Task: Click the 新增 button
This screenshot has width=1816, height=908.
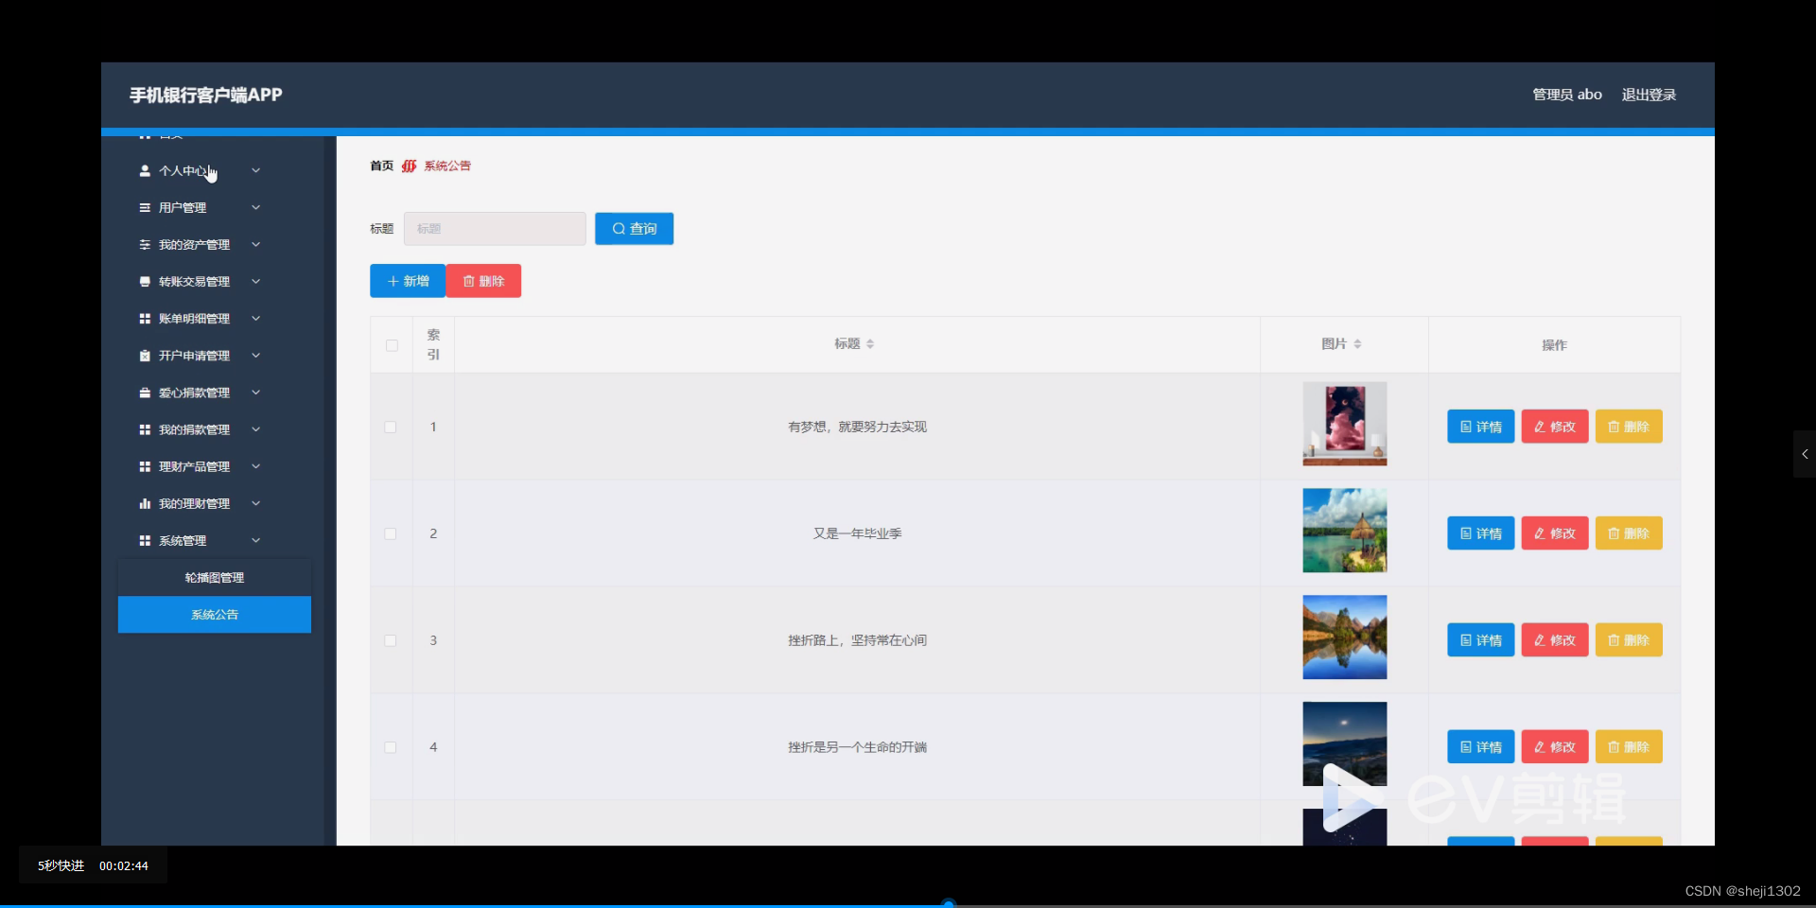Action: click(408, 281)
